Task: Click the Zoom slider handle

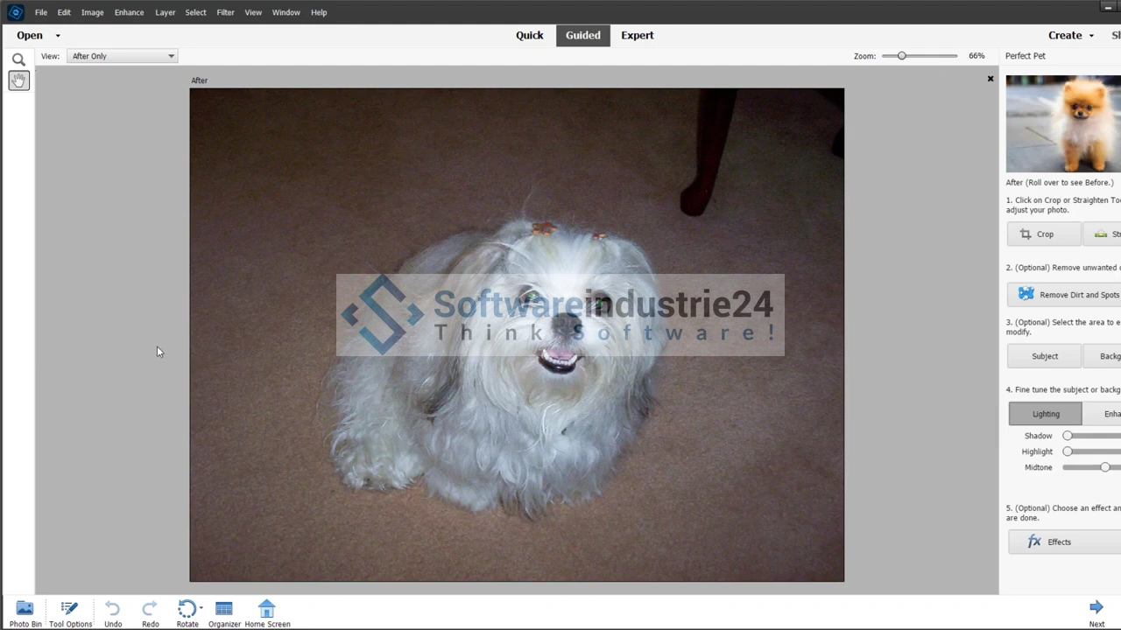Action: pos(901,56)
